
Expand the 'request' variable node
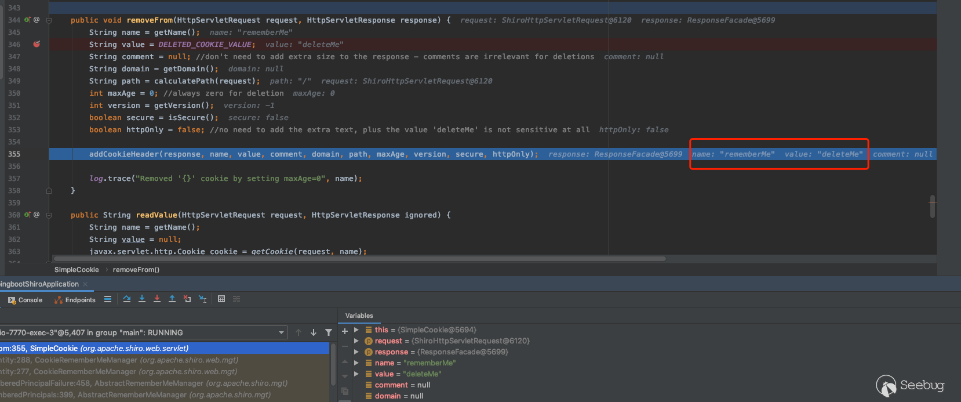point(356,341)
